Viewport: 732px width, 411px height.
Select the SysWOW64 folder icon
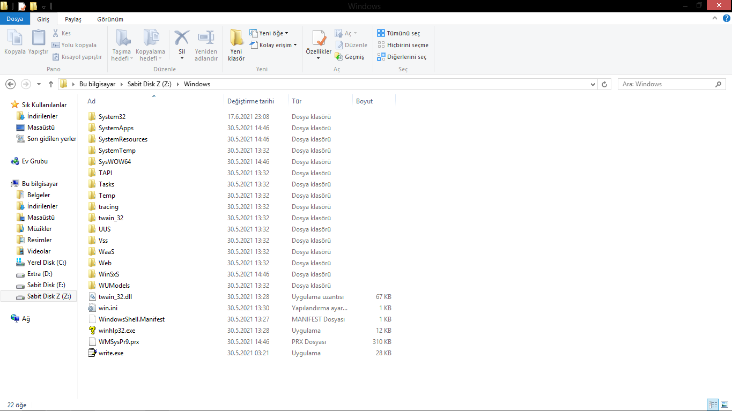92,161
